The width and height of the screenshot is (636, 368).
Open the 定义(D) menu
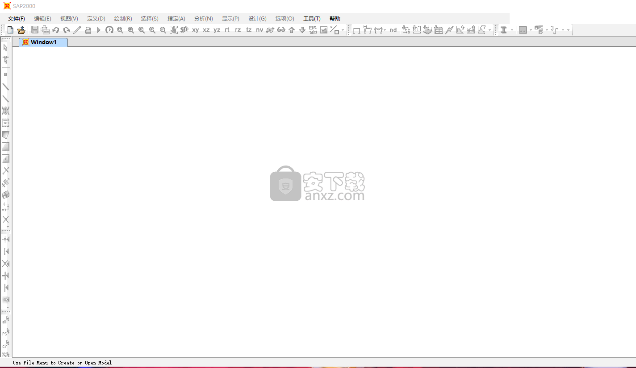tap(96, 18)
